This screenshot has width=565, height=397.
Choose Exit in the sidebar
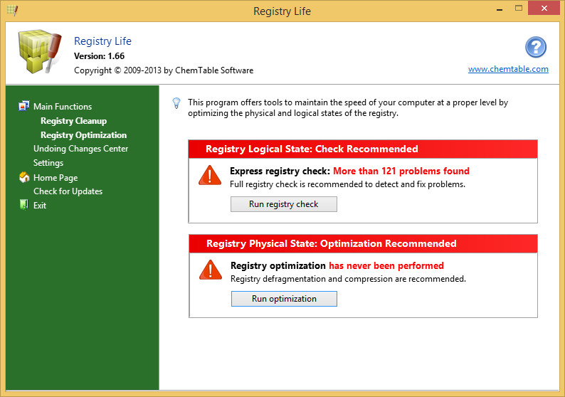click(x=40, y=206)
